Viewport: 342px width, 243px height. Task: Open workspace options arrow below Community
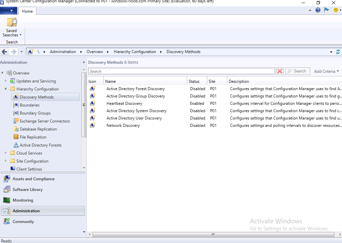coord(84,232)
